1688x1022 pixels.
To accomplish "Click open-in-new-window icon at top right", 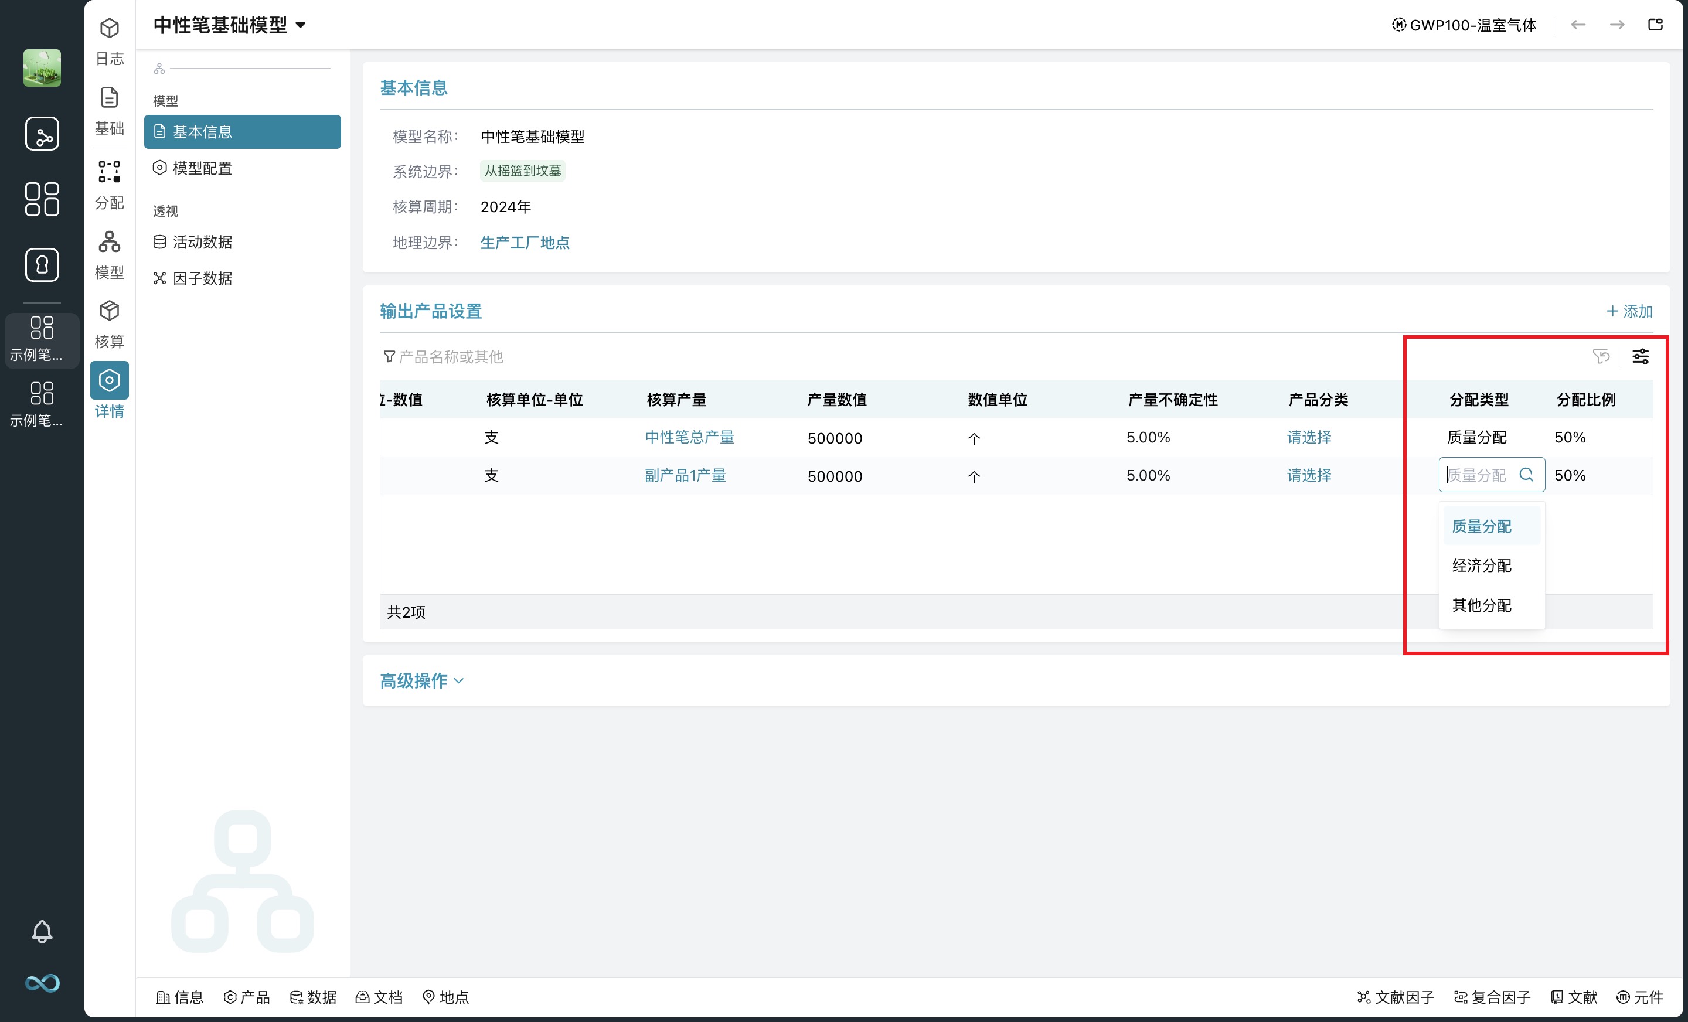I will [x=1655, y=25].
